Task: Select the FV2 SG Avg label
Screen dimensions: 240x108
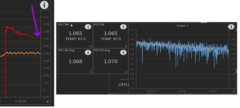Action: pos(102,50)
